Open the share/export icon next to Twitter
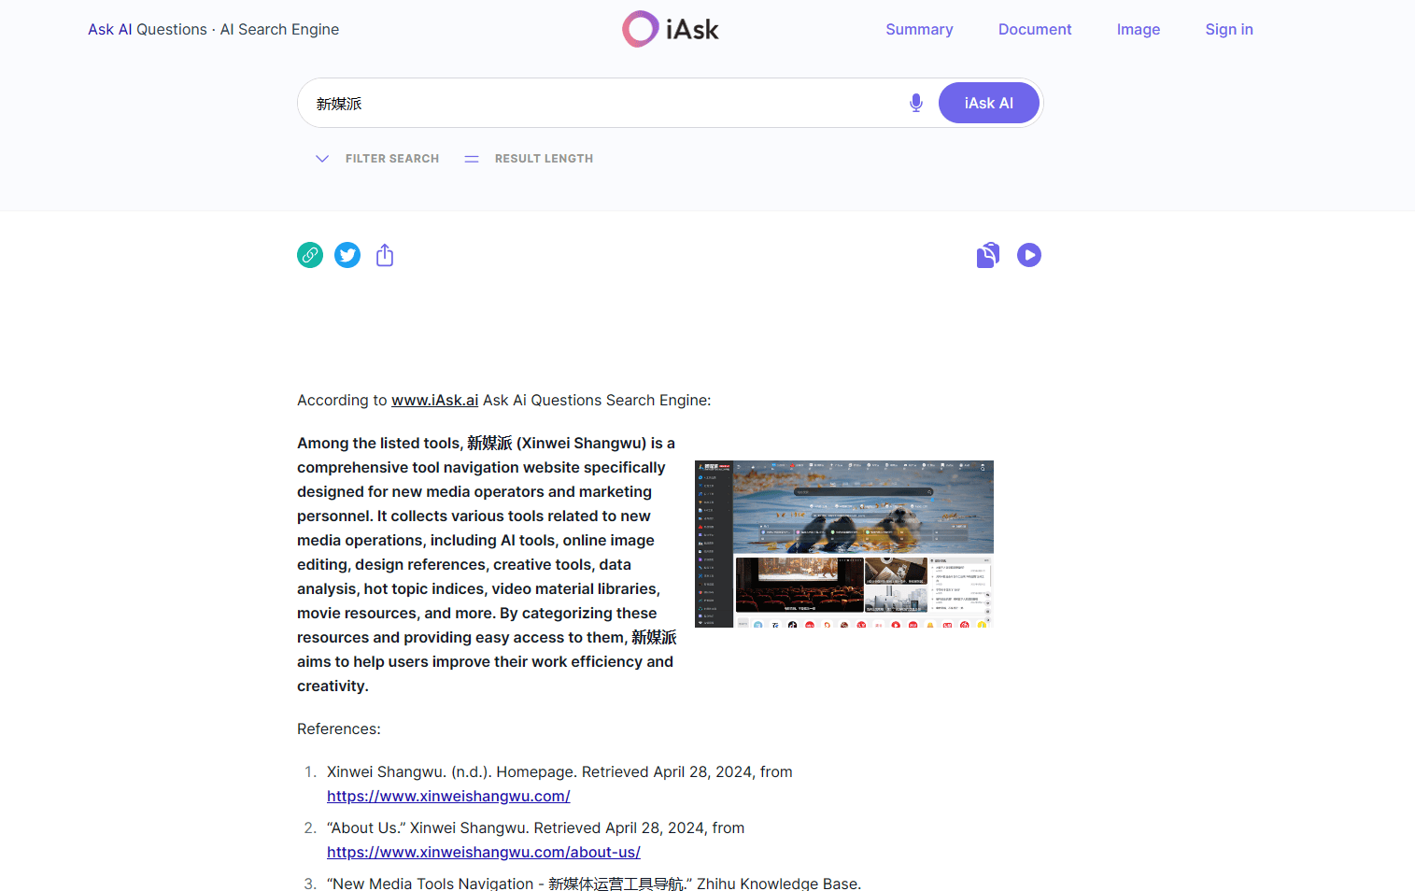This screenshot has height=891, width=1415. (384, 254)
